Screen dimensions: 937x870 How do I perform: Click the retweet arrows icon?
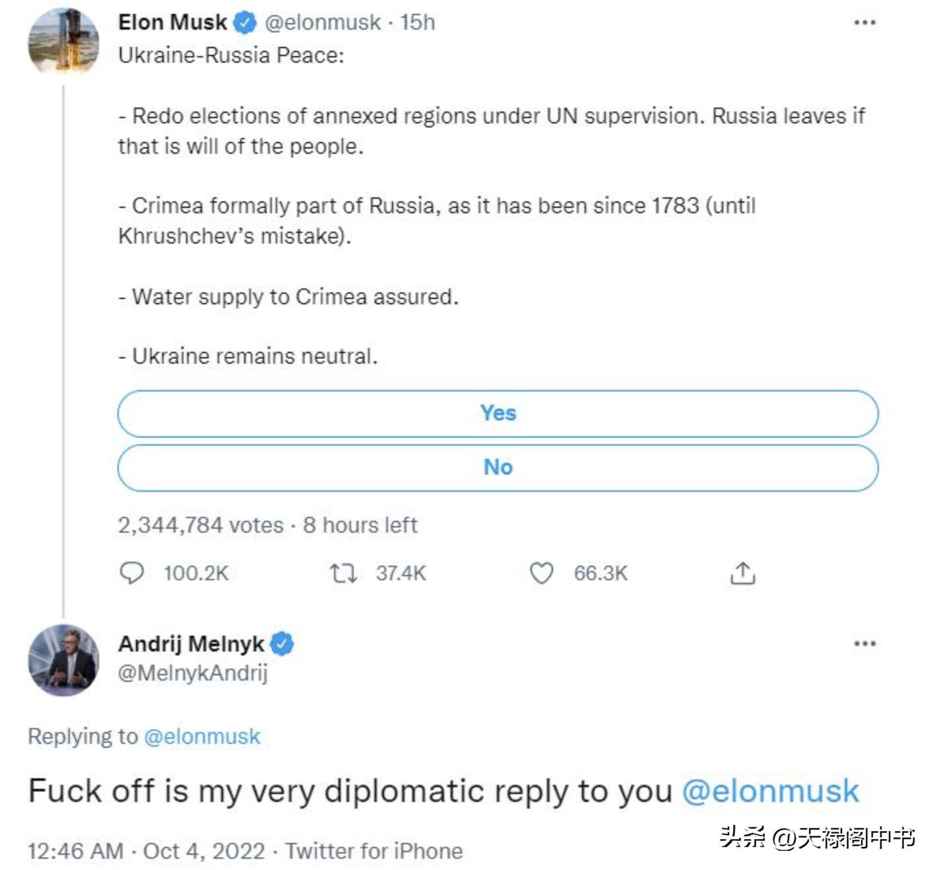344,573
